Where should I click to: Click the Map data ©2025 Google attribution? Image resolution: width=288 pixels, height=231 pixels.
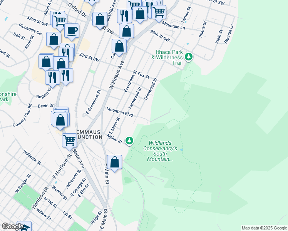coord(264,228)
